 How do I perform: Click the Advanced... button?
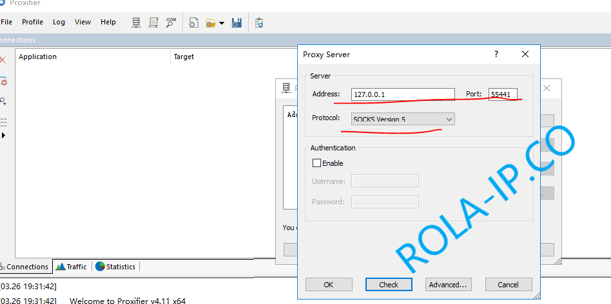pyautogui.click(x=449, y=285)
